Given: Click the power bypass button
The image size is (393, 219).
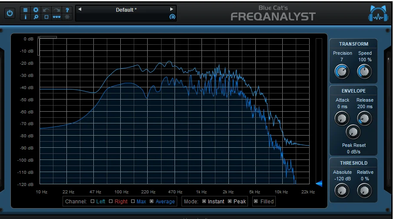Looking at the screenshot, I should click(x=10, y=13).
